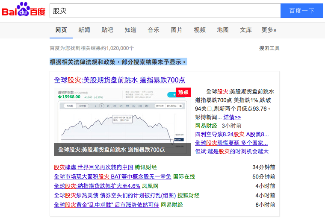Switch to the 视频 tab

click(200, 30)
